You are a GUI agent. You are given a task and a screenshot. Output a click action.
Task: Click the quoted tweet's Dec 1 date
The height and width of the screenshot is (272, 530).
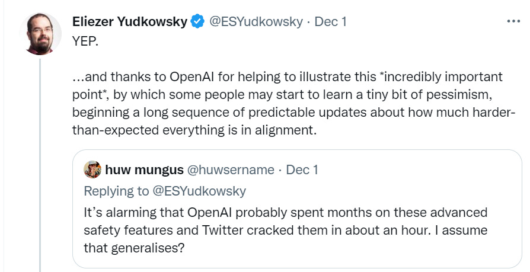click(302, 170)
